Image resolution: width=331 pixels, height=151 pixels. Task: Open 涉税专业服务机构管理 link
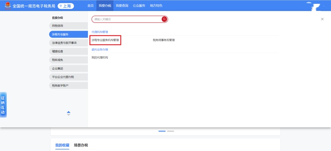click(105, 40)
